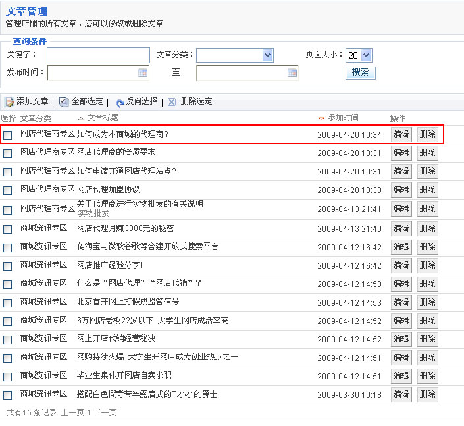Click the 添加文章 toolbar link text
The width and height of the screenshot is (464, 426).
pos(32,101)
